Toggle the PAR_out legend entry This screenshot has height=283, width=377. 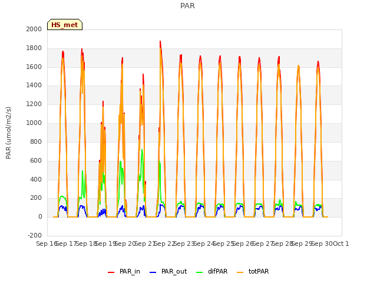click(x=168, y=271)
